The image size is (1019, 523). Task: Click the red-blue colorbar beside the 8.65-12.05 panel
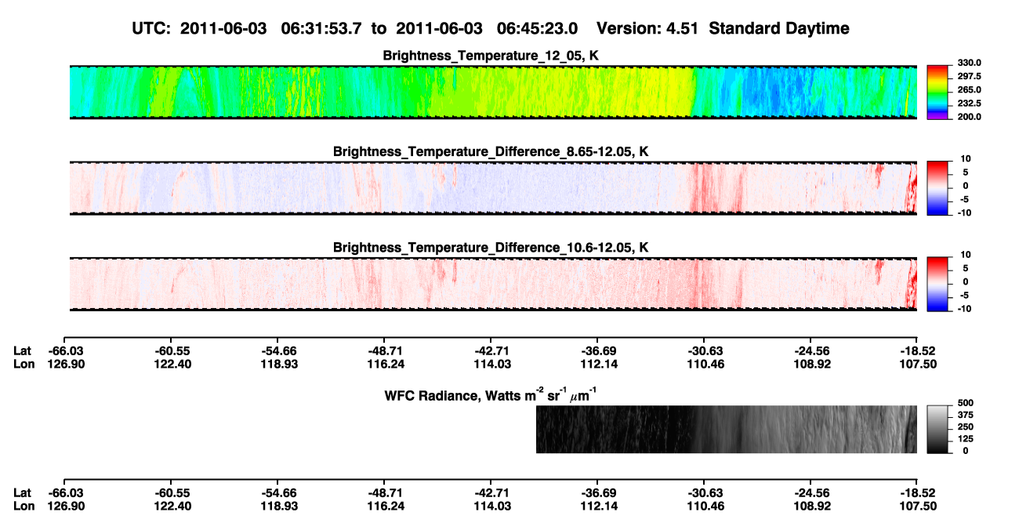tap(938, 188)
